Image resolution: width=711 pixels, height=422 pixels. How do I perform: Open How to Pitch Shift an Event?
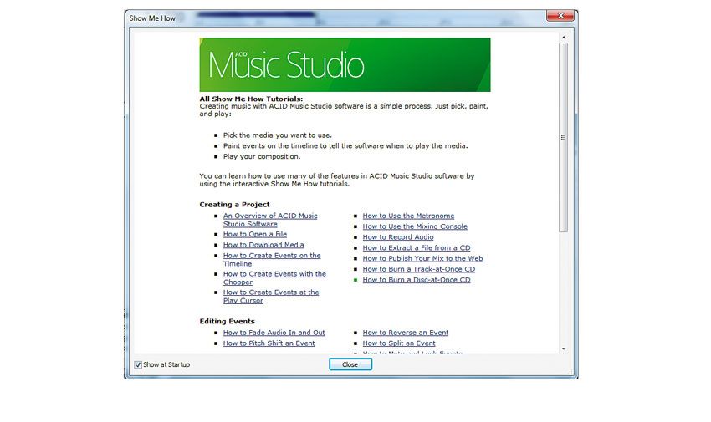pos(269,343)
